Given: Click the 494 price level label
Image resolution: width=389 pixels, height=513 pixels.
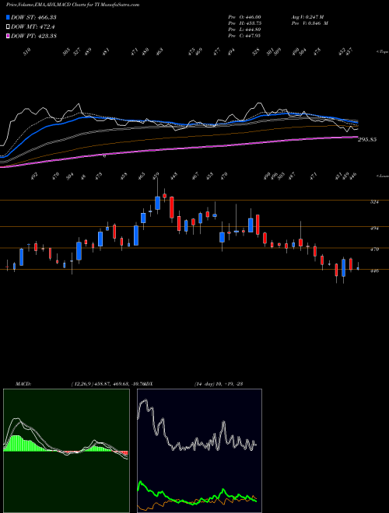Looking at the screenshot, I should point(374,229).
